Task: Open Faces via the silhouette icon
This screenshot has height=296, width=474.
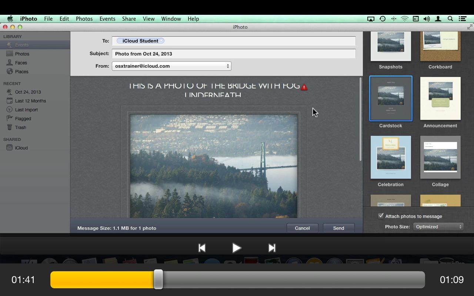Action: 10,63
